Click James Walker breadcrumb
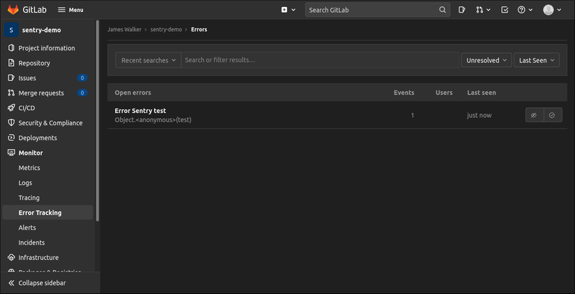 [124, 29]
